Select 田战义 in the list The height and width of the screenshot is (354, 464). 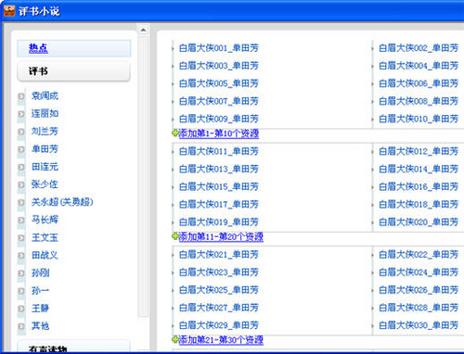point(45,255)
